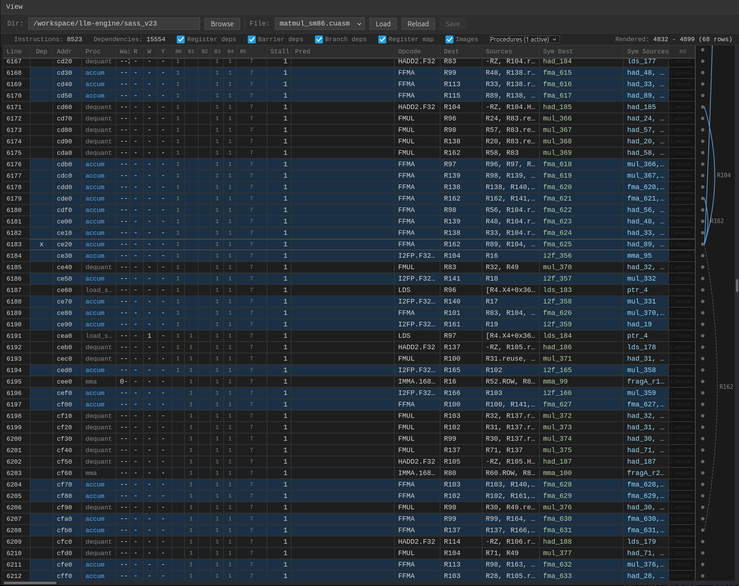The height and width of the screenshot is (586, 739).
Task: Disable the Register deps checkbox
Action: pyautogui.click(x=181, y=39)
